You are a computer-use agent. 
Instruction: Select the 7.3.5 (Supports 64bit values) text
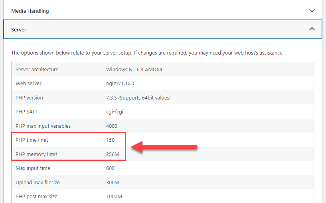[x=138, y=98]
